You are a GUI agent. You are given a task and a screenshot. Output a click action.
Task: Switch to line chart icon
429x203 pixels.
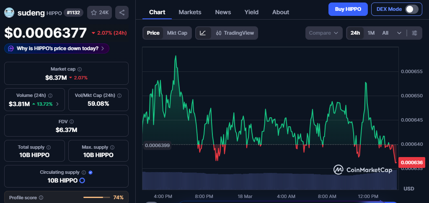(203, 33)
